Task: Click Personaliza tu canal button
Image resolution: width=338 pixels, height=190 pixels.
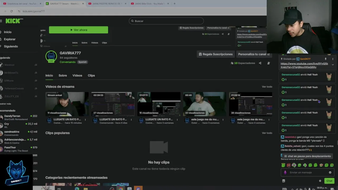Action: (254, 54)
